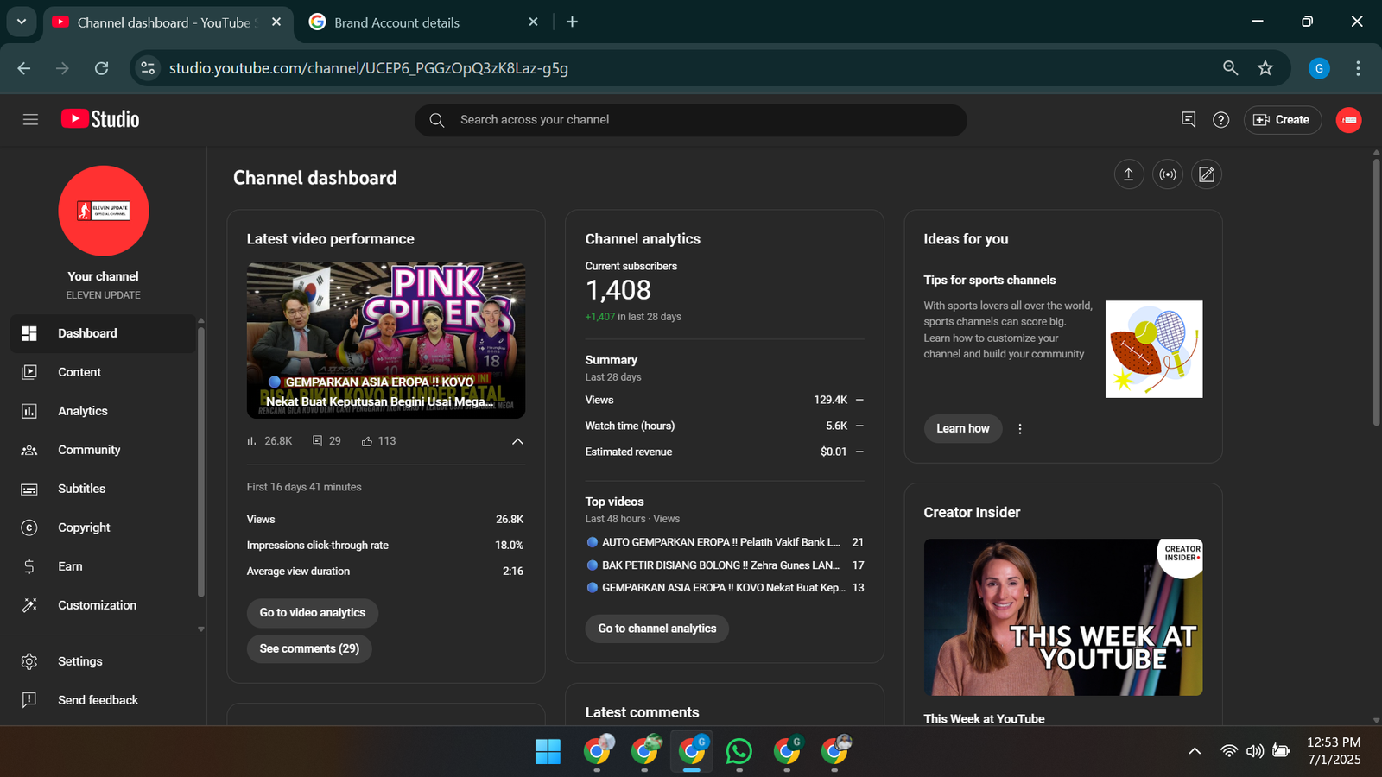Image resolution: width=1382 pixels, height=777 pixels.
Task: Click the sports tips illustration image
Action: point(1154,349)
